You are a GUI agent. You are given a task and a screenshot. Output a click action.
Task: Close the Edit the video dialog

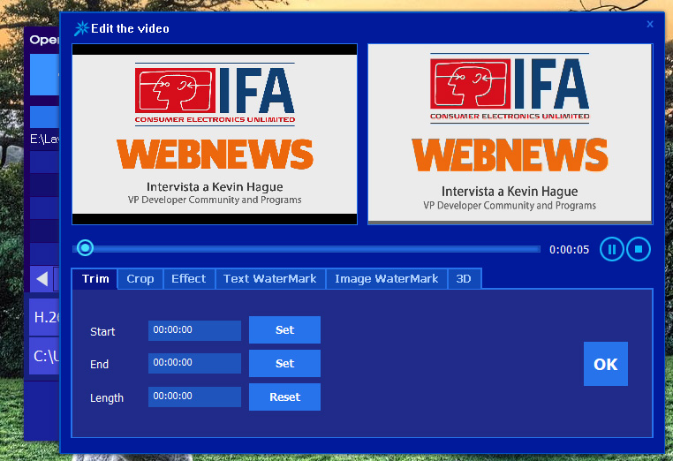[650, 25]
